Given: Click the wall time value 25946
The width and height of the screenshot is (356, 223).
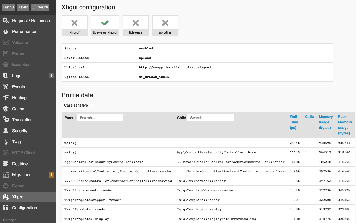Looking at the screenshot, I should coord(295,143).
